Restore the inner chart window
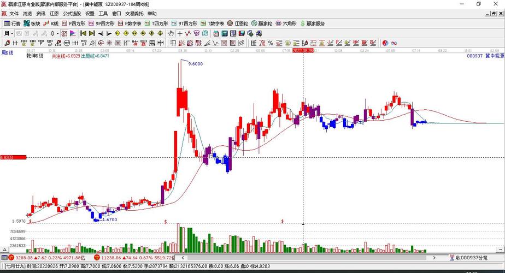 tap(494, 14)
